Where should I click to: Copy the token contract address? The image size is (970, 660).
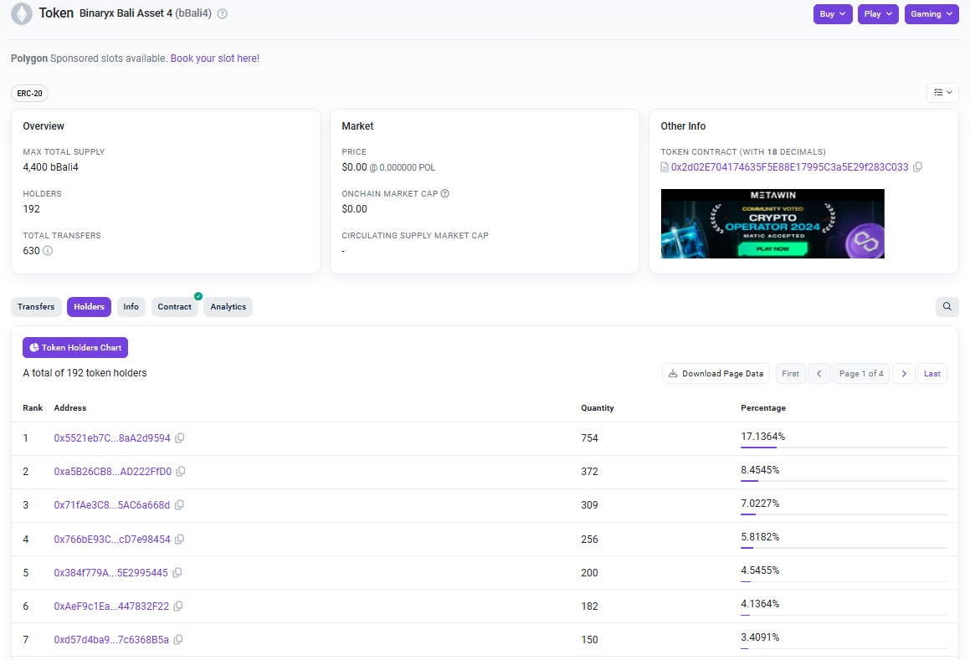click(917, 166)
